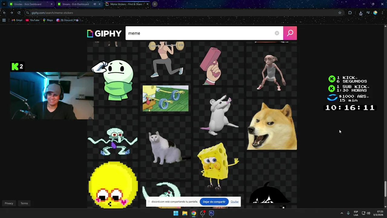This screenshot has height=218, width=387.
Task: Select the woman lifting barbell sticker
Action: pyautogui.click(x=166, y=59)
